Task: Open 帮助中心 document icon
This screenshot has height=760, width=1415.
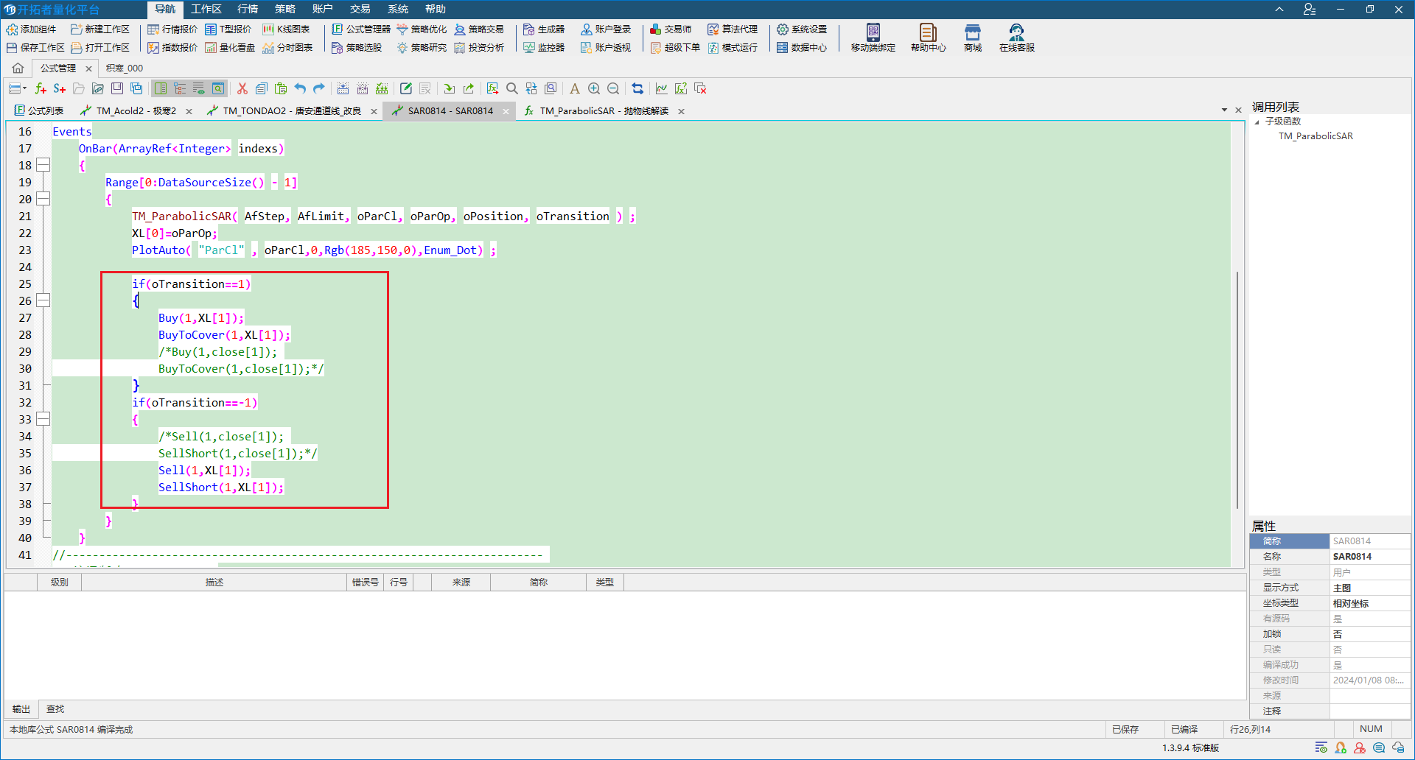Action: click(x=928, y=38)
